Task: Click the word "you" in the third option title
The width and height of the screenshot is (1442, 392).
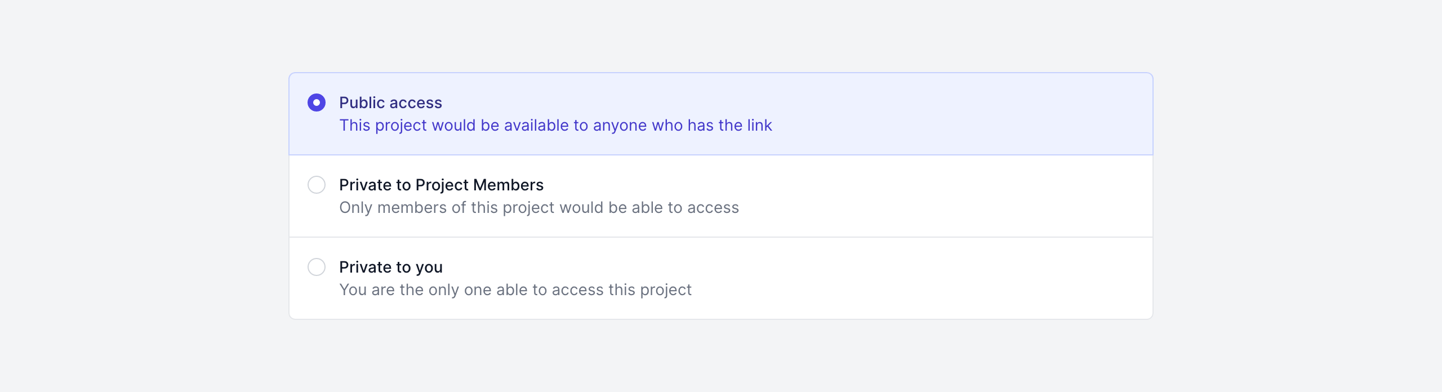Action: click(x=429, y=268)
